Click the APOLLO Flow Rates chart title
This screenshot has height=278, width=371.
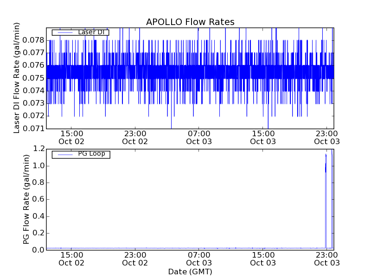pos(190,22)
